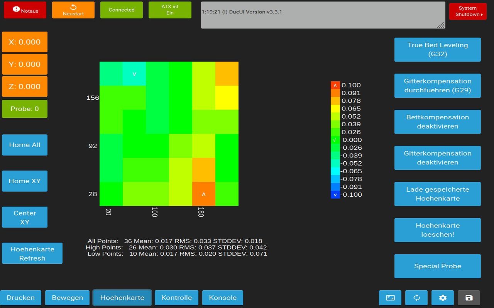494x308 pixels.
Task: Click the highest point cell marked ^ in heightmap
Action: click(x=204, y=194)
